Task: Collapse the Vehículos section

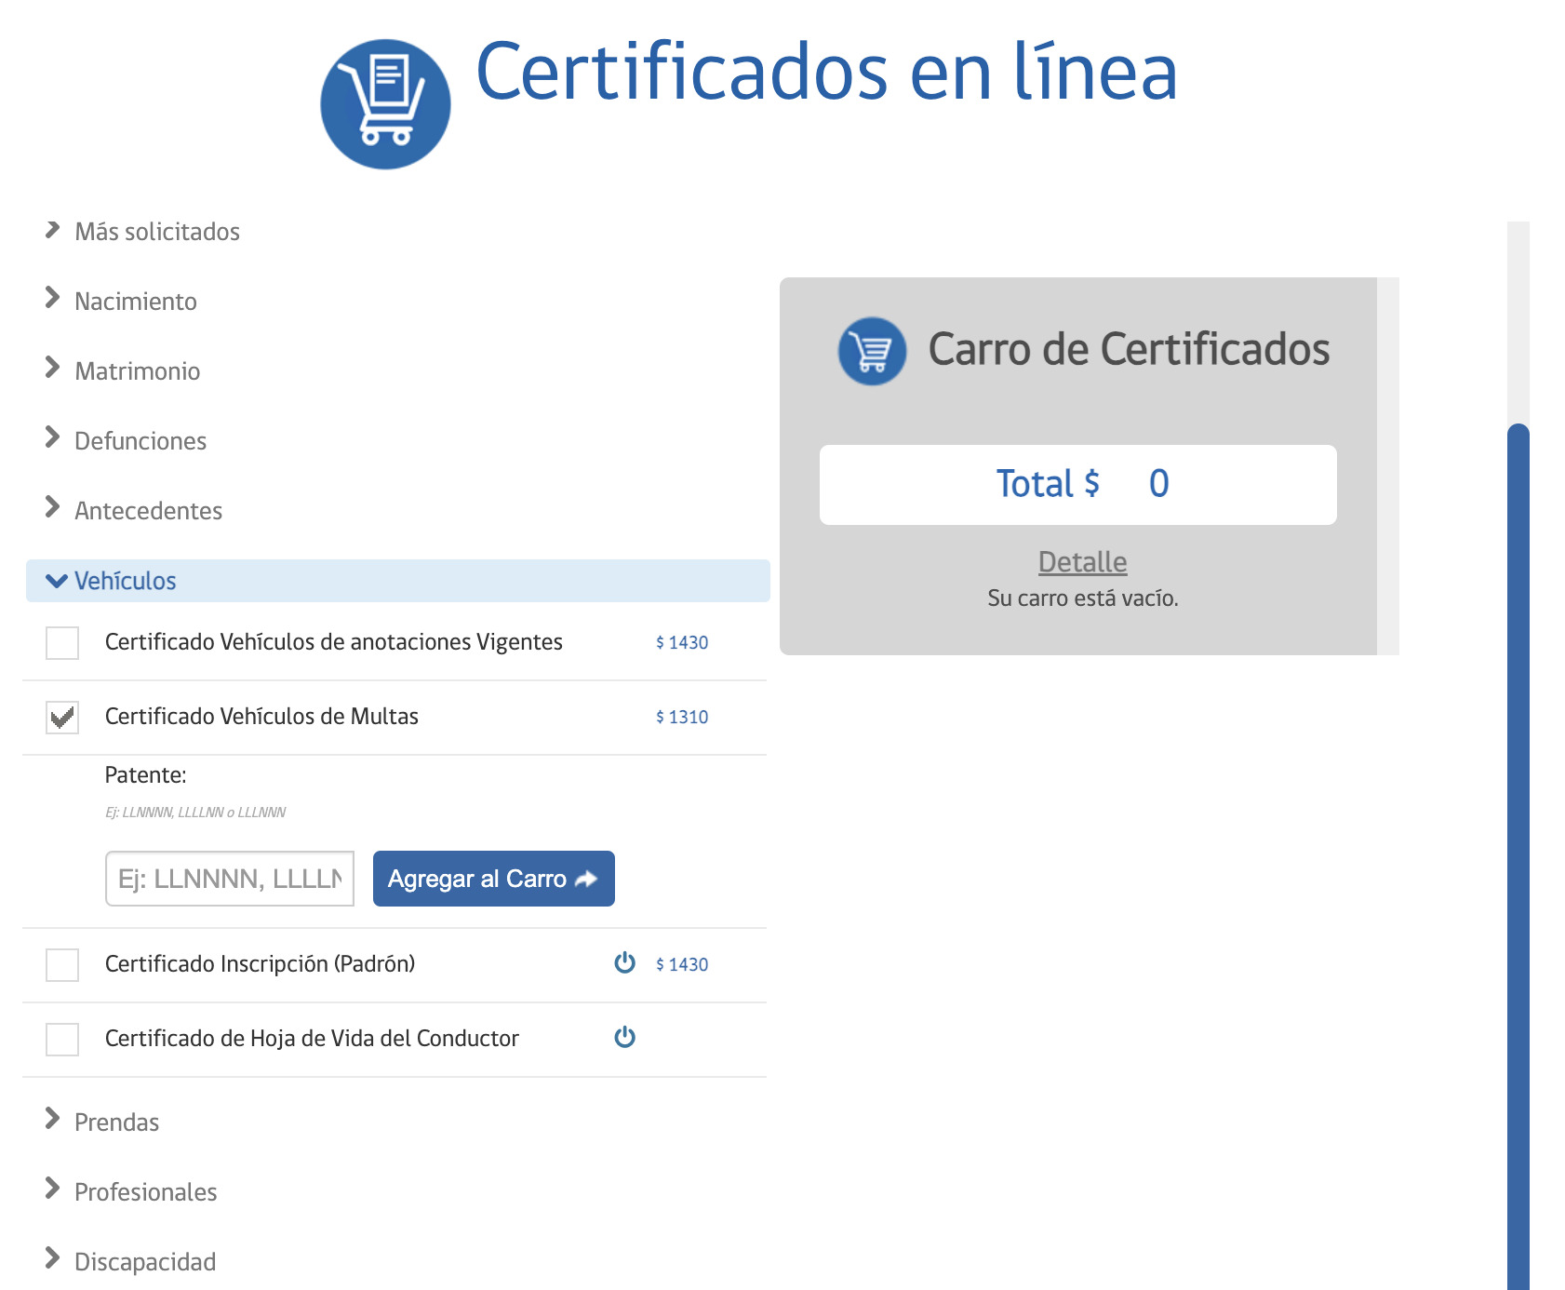Action: tap(126, 580)
